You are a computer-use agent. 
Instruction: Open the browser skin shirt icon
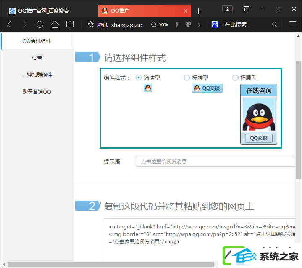(246, 9)
